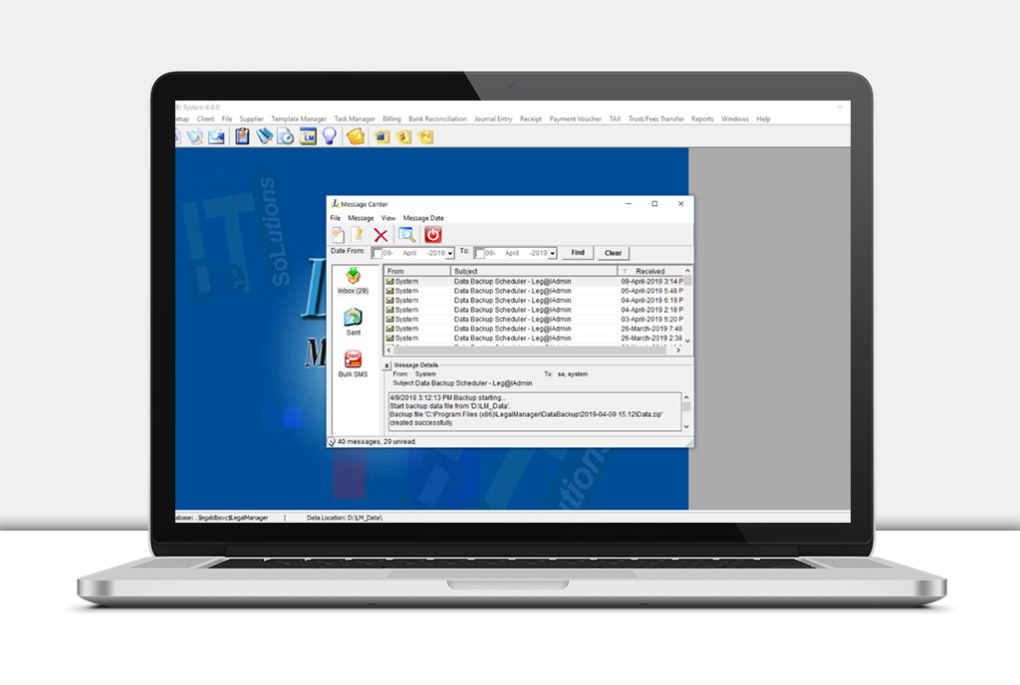Select the Bulk SMS option
1020x685 pixels.
click(x=354, y=360)
